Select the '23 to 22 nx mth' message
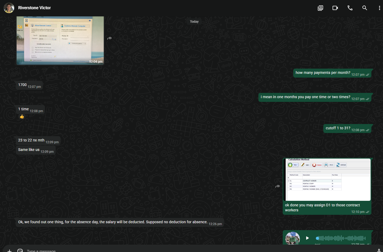Viewport: 383px width, 252px height. coord(39,140)
